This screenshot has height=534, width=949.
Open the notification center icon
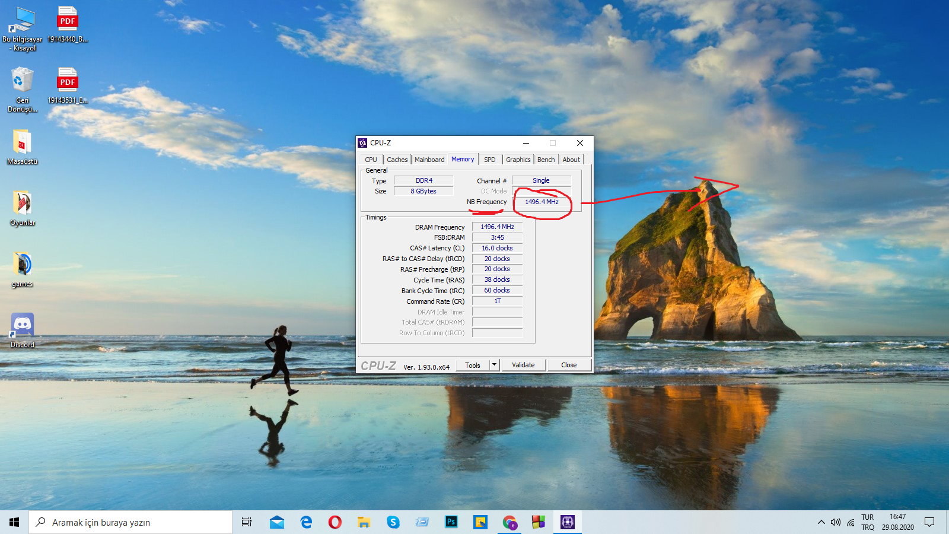(x=929, y=522)
